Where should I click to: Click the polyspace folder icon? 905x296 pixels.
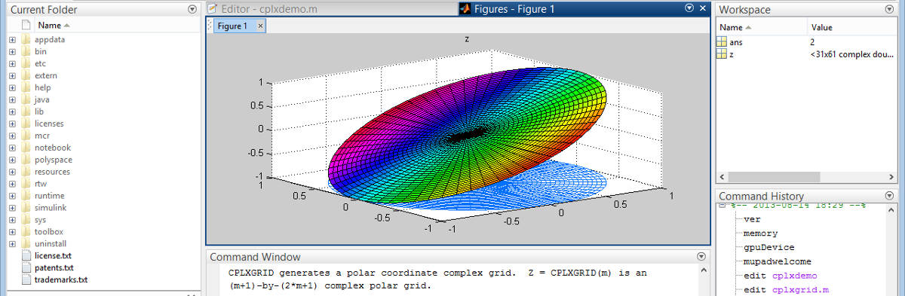(x=26, y=160)
